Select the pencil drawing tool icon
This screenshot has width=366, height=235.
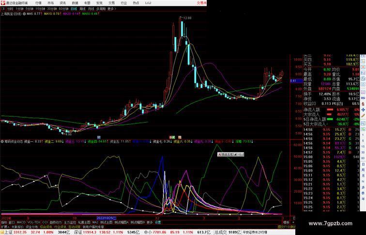pyautogui.click(x=363, y=115)
